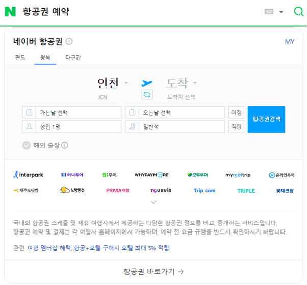Click the ICN airport code
This screenshot has height=285, width=307.
coord(103,97)
